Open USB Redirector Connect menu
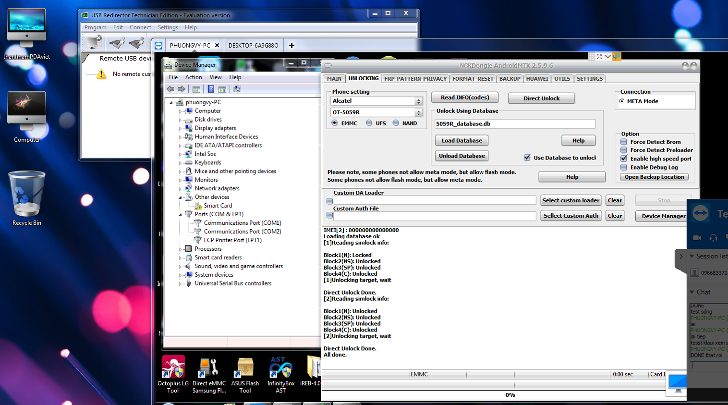 pos(140,27)
